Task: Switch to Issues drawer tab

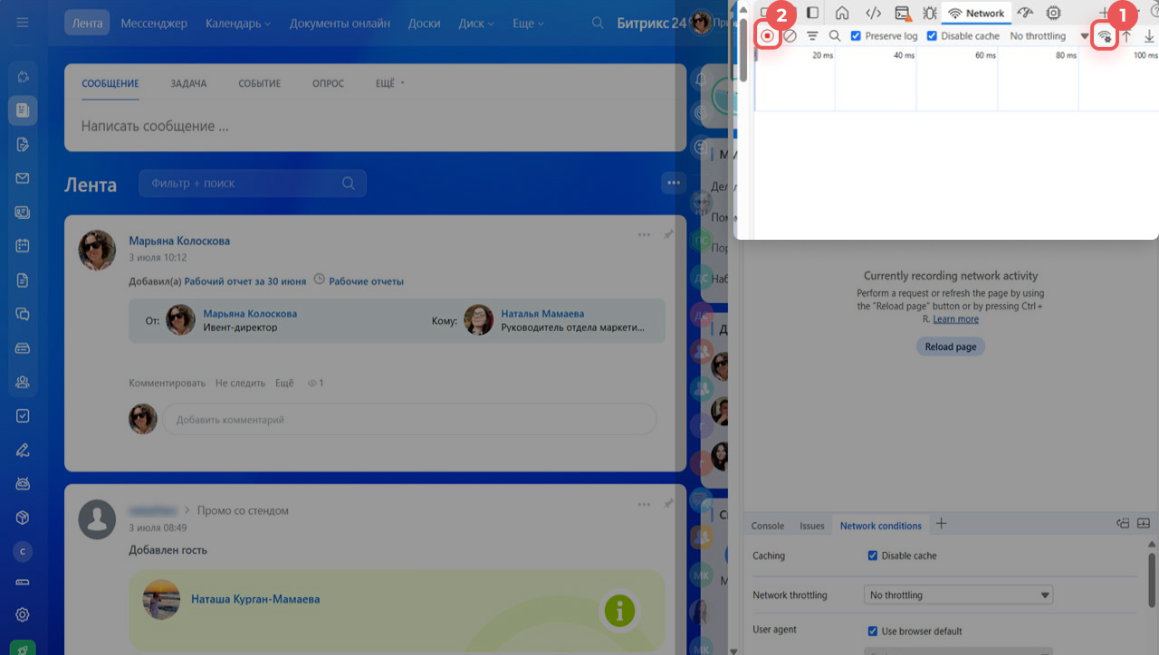Action: [x=812, y=526]
